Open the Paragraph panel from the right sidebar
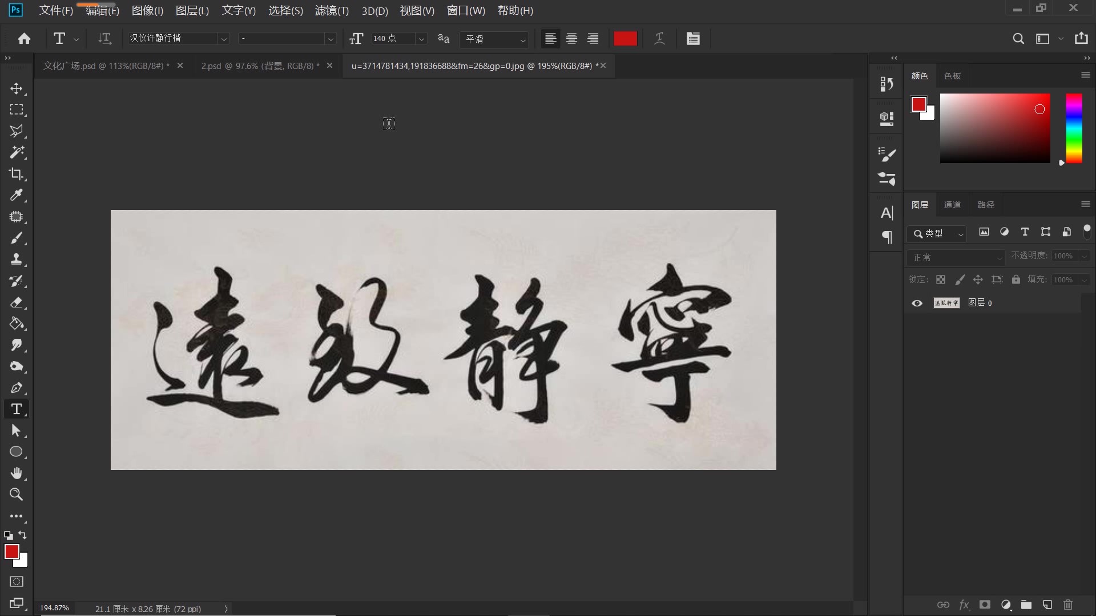 [x=887, y=238]
